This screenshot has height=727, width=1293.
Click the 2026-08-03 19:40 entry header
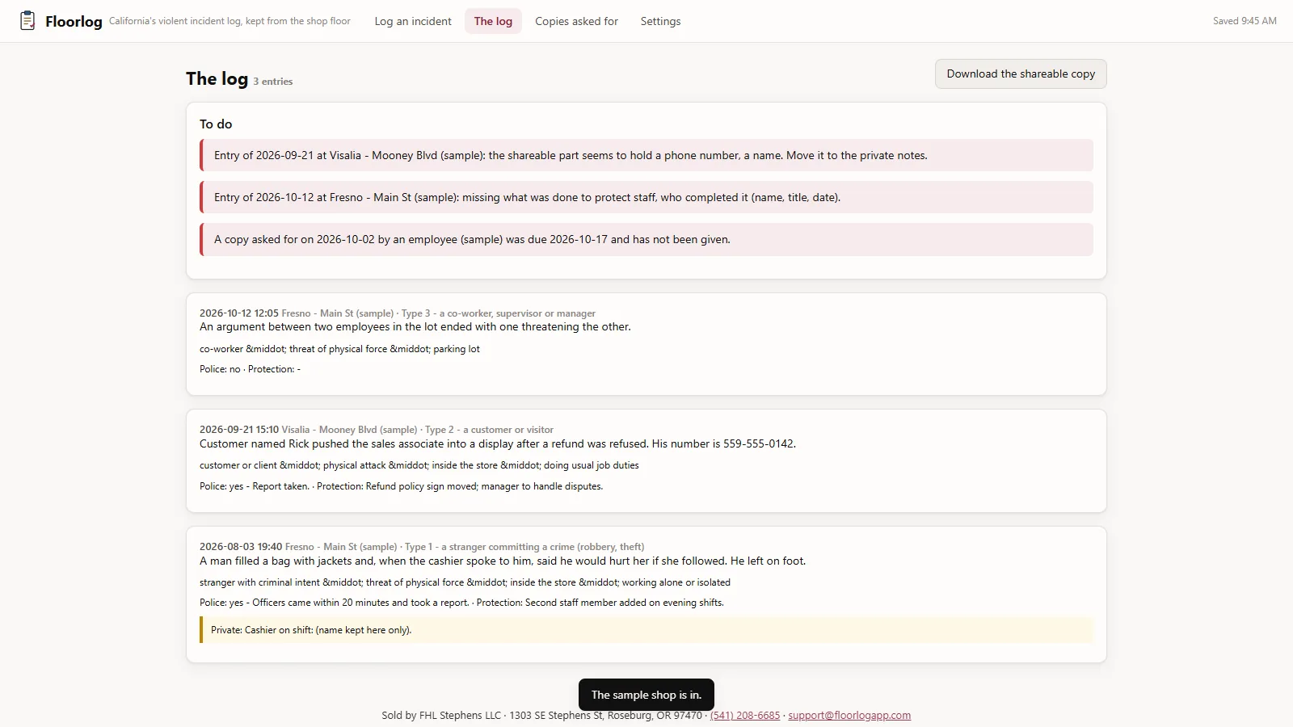pos(422,547)
